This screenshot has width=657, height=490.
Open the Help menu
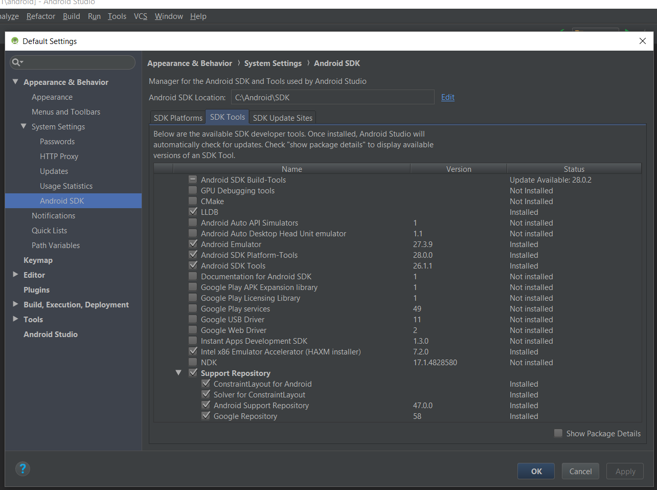pos(198,16)
